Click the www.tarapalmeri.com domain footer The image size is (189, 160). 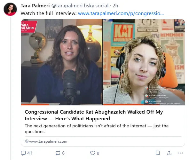(48, 141)
